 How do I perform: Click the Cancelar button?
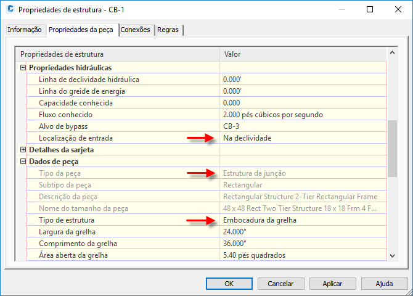tap(280, 284)
